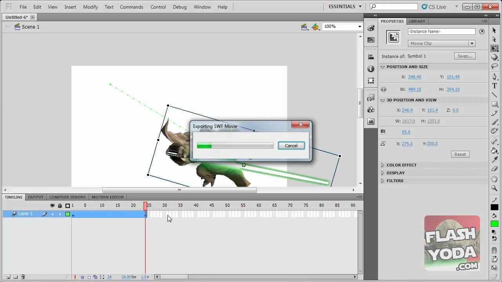Select the Rectangle tool
This screenshot has width=502, height=282.
(495, 104)
